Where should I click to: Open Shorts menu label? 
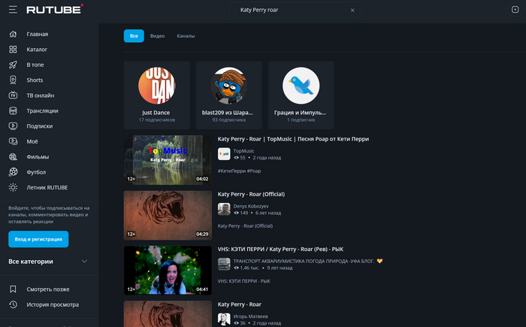click(35, 80)
